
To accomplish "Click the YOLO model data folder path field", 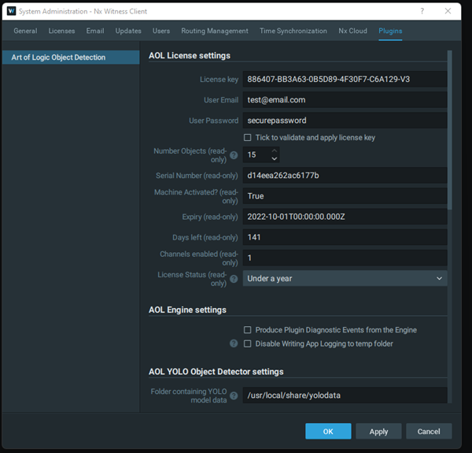I will point(345,395).
